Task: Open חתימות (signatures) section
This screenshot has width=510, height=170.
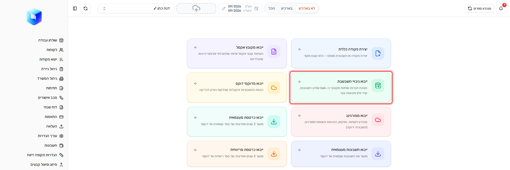Action: tap(54, 88)
